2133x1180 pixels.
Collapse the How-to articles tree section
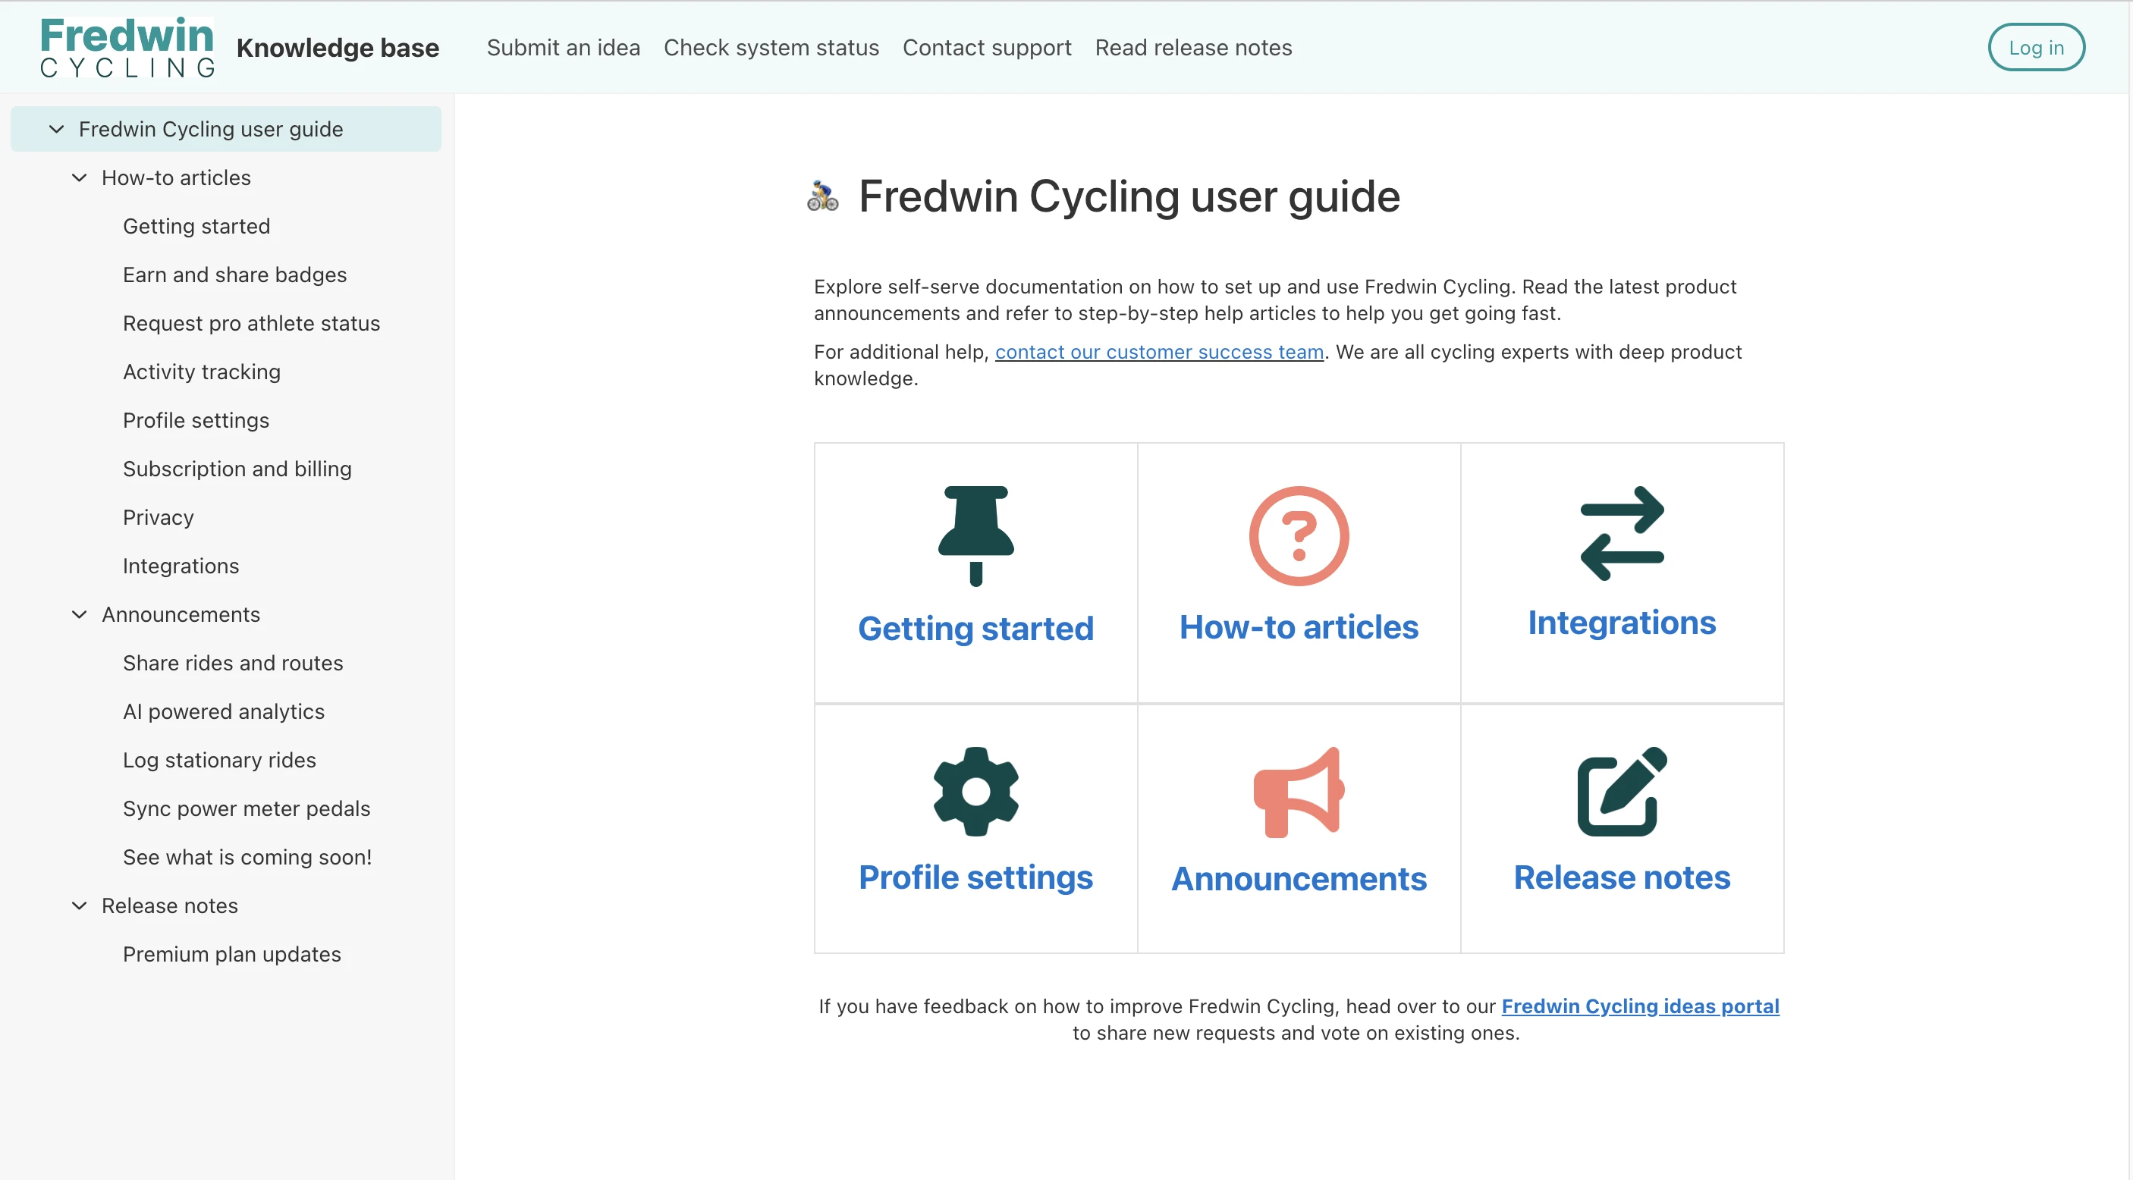point(79,177)
